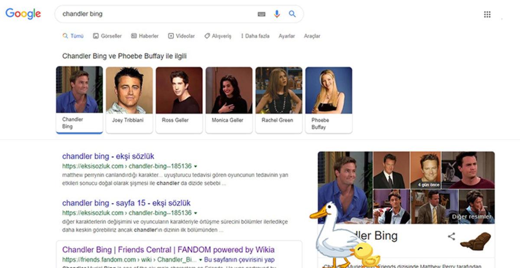Click the search magnifier icon
Viewport: 520px width, 268px height.
click(292, 14)
